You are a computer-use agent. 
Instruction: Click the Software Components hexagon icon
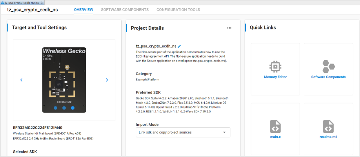coord(328,66)
